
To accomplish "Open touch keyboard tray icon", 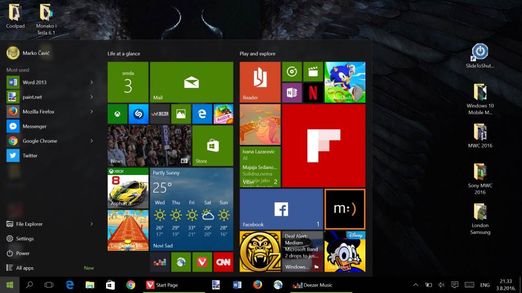I will tap(469, 285).
